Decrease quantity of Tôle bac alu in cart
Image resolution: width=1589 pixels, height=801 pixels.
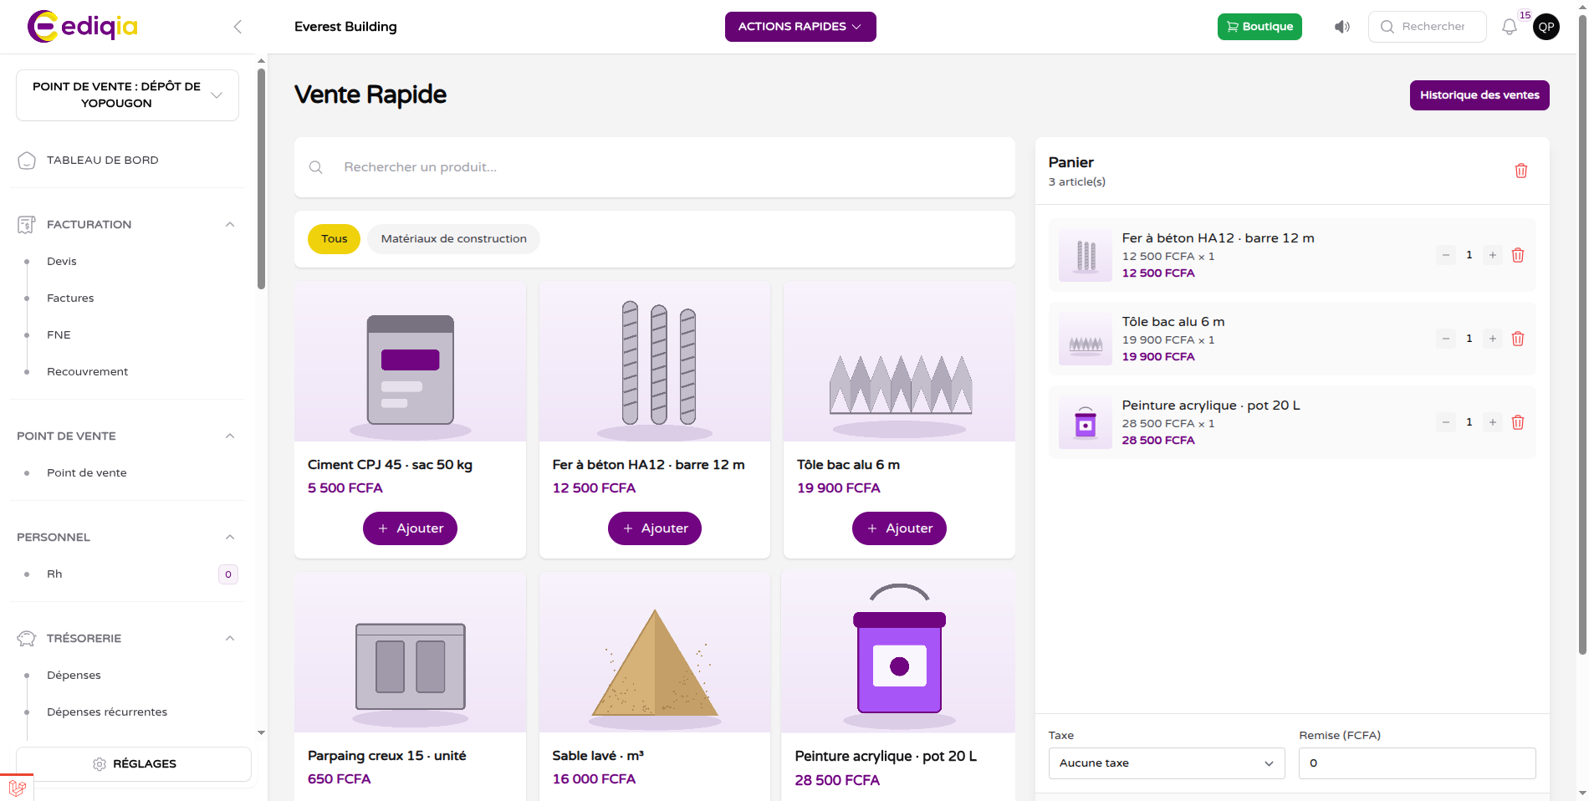coord(1446,339)
